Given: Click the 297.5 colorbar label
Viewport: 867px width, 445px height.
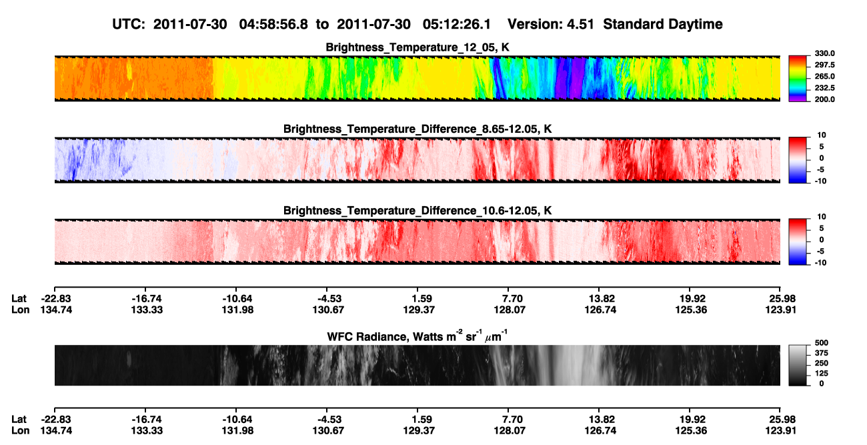Looking at the screenshot, I should tap(824, 65).
